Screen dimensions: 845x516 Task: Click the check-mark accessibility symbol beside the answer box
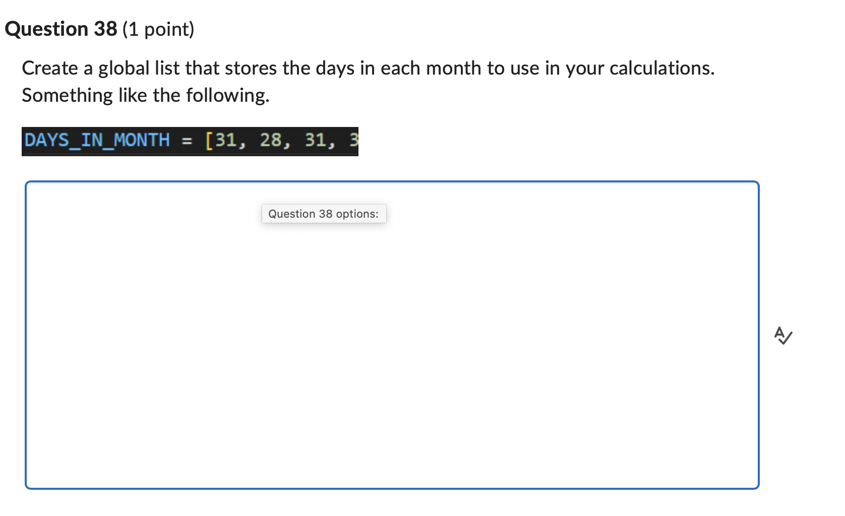pos(783,336)
